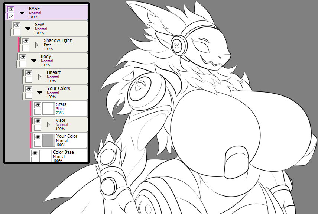Hide the Shadow Light folder

click(26, 41)
